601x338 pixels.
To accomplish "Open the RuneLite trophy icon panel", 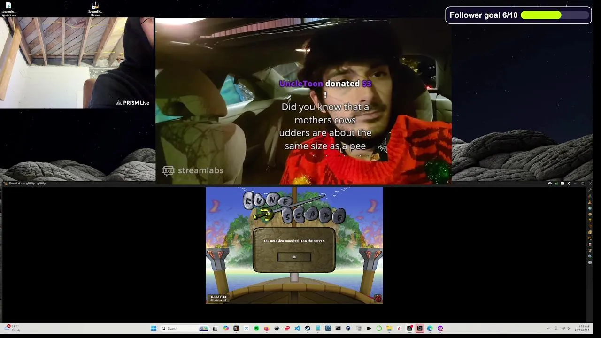I will [x=590, y=220].
